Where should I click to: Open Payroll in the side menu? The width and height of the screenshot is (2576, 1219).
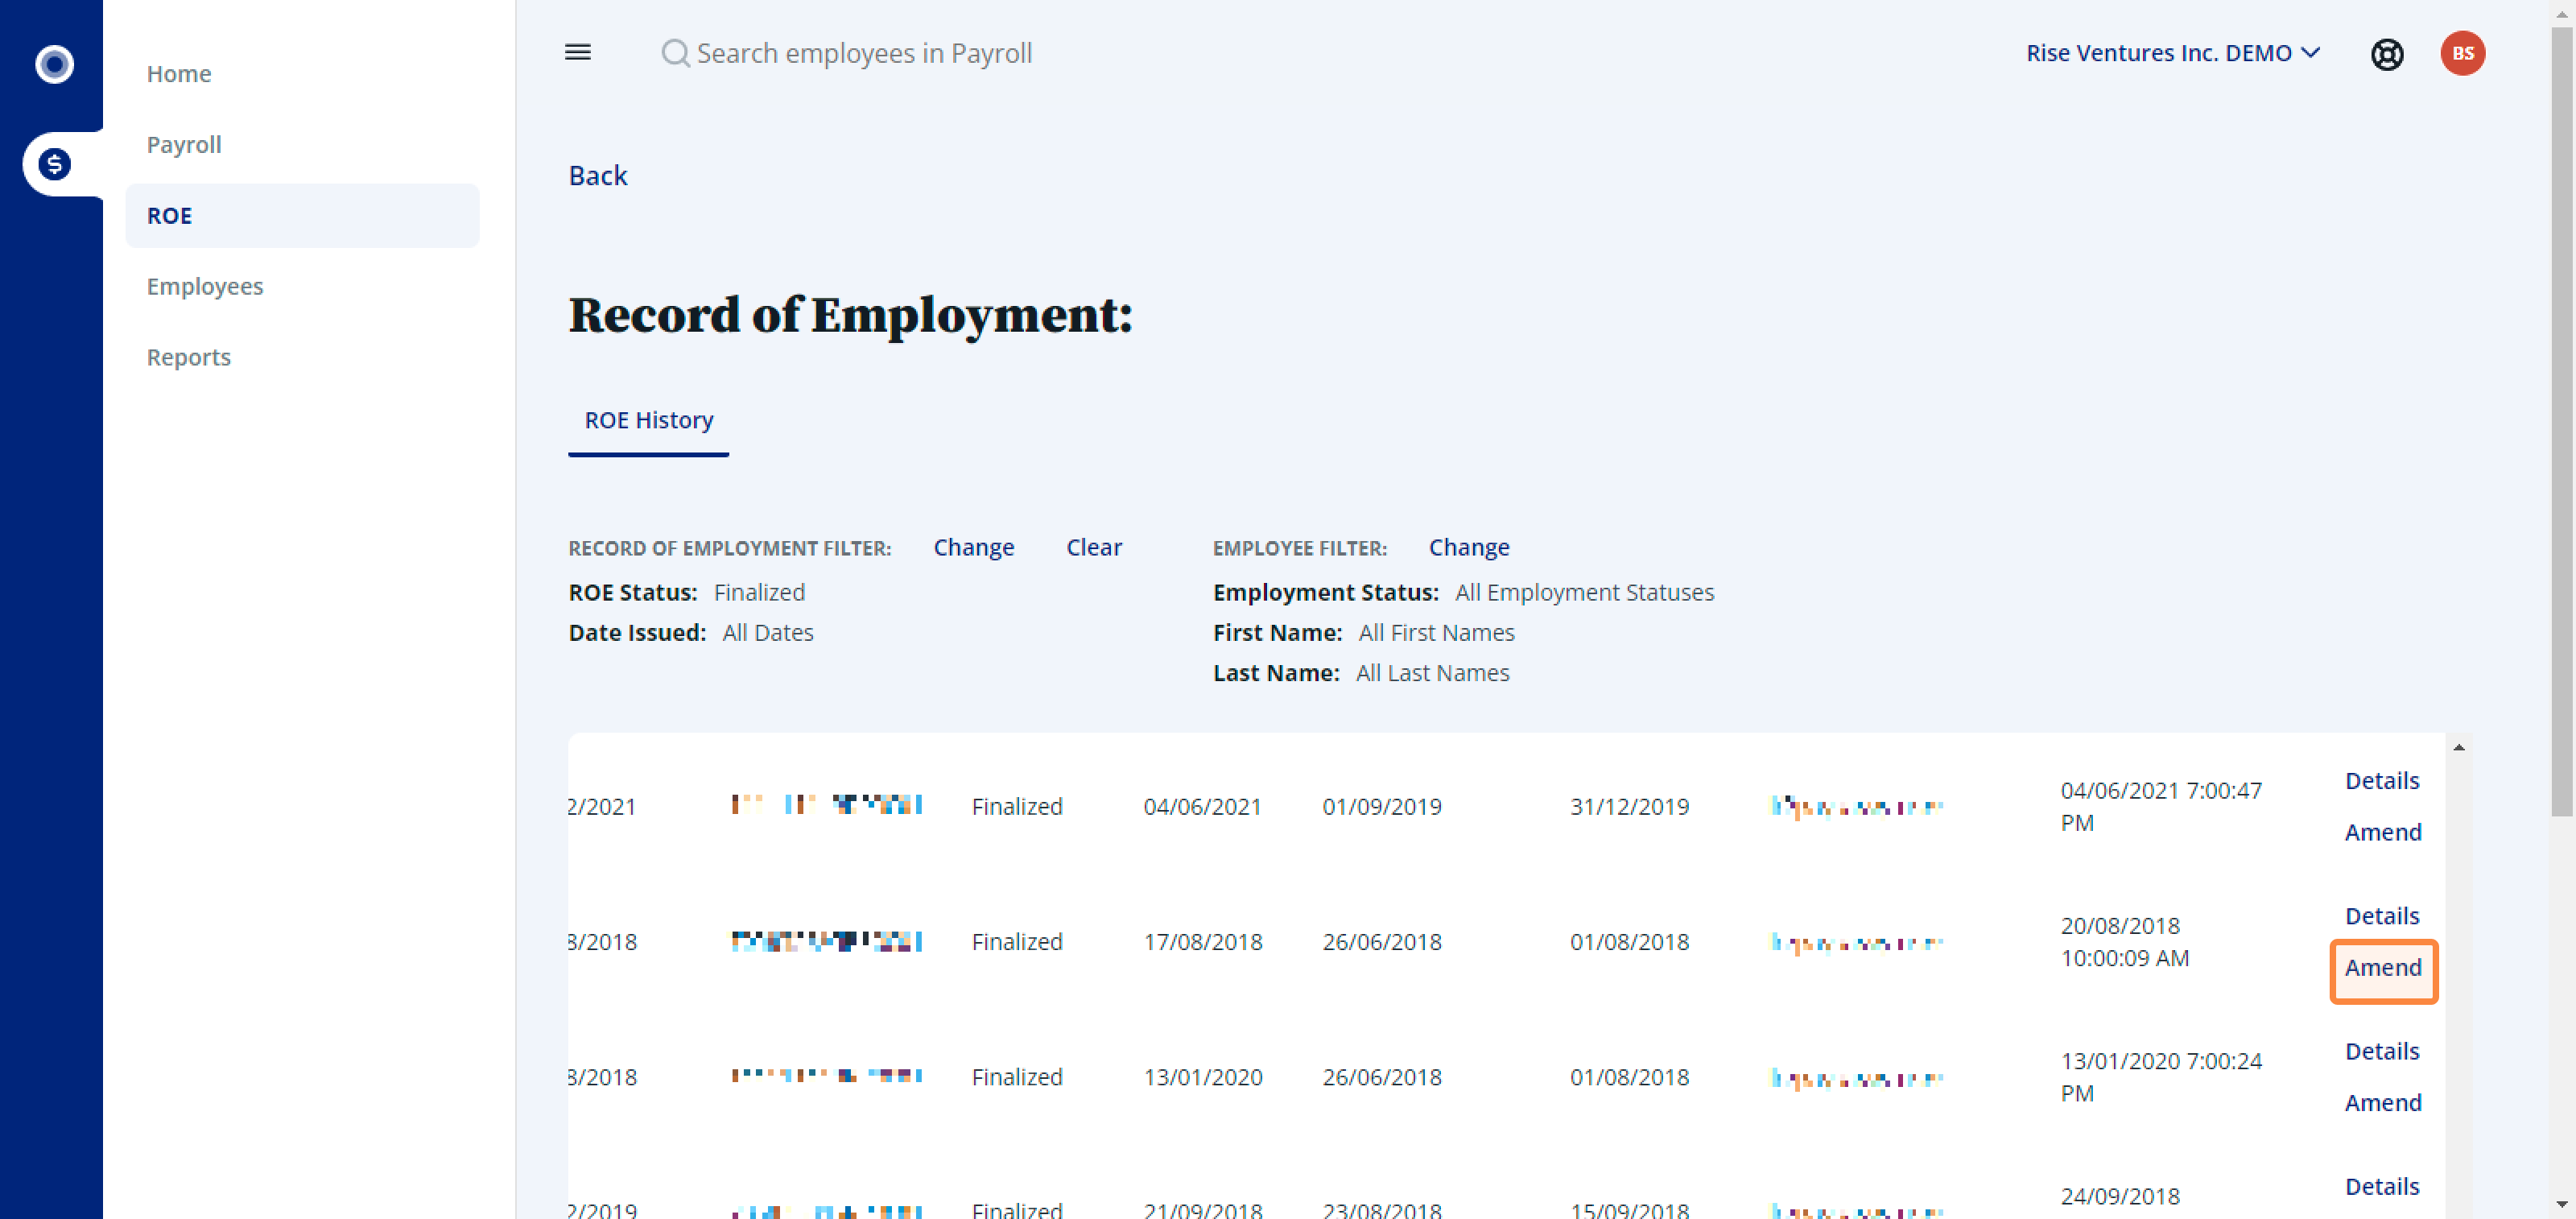(x=184, y=145)
